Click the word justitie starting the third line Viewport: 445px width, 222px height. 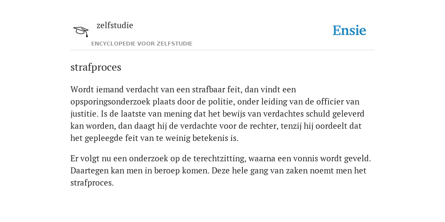(84, 114)
